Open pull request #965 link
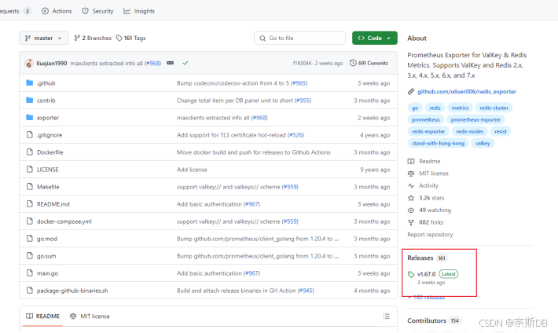Viewport: 558px width, 333px height. coord(299,83)
